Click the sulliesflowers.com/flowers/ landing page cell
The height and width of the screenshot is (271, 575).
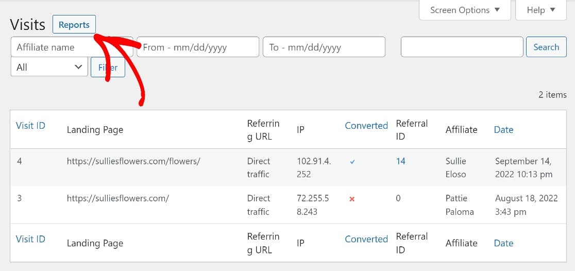click(133, 161)
